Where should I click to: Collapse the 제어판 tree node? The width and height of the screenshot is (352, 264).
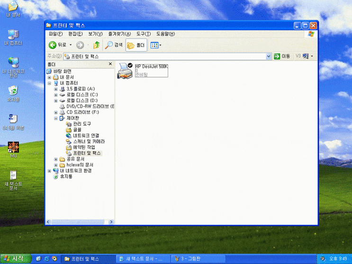(x=56, y=118)
